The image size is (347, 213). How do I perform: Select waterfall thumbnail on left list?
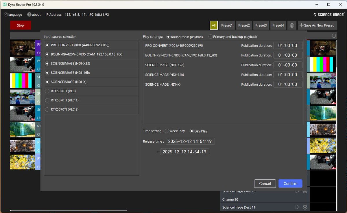(x=23, y=130)
